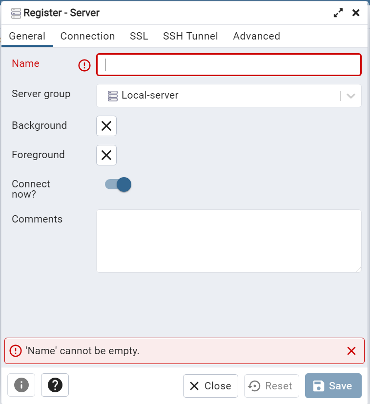Open the Server group dropdown arrow
Viewport: 370px width, 404px height.
pyautogui.click(x=350, y=96)
